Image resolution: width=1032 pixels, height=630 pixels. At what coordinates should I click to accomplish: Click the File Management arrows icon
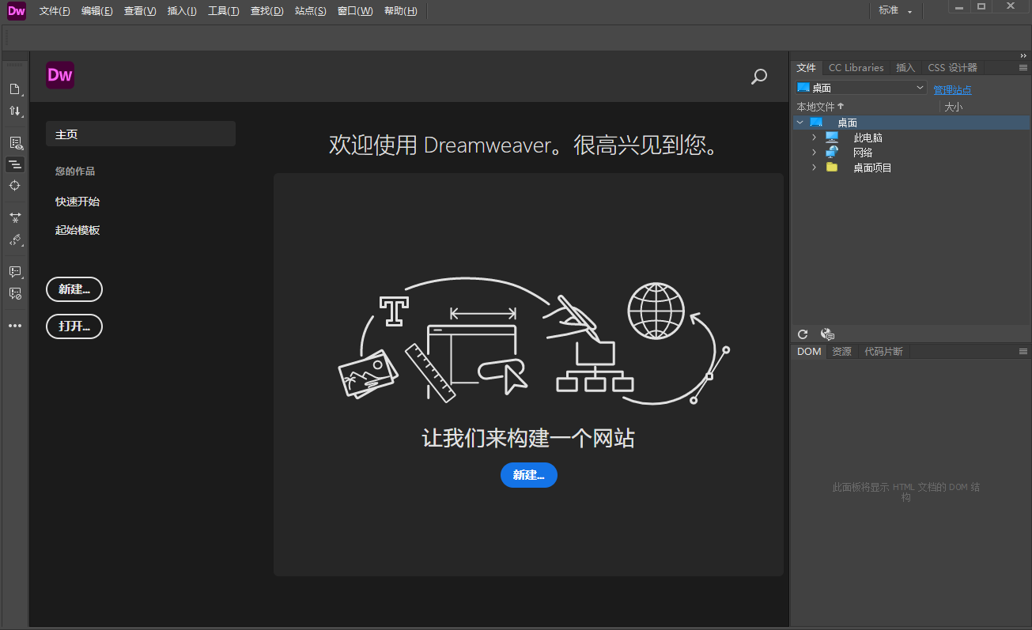point(15,111)
